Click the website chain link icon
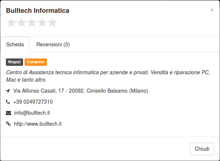 [8, 124]
